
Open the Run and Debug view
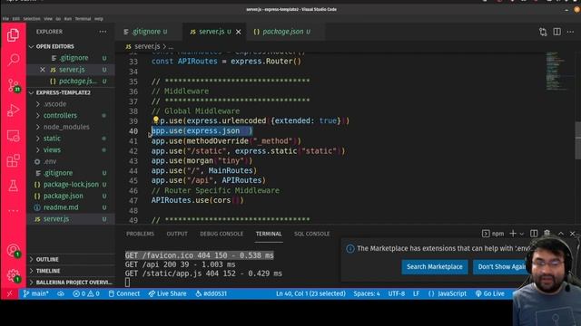coord(14,110)
